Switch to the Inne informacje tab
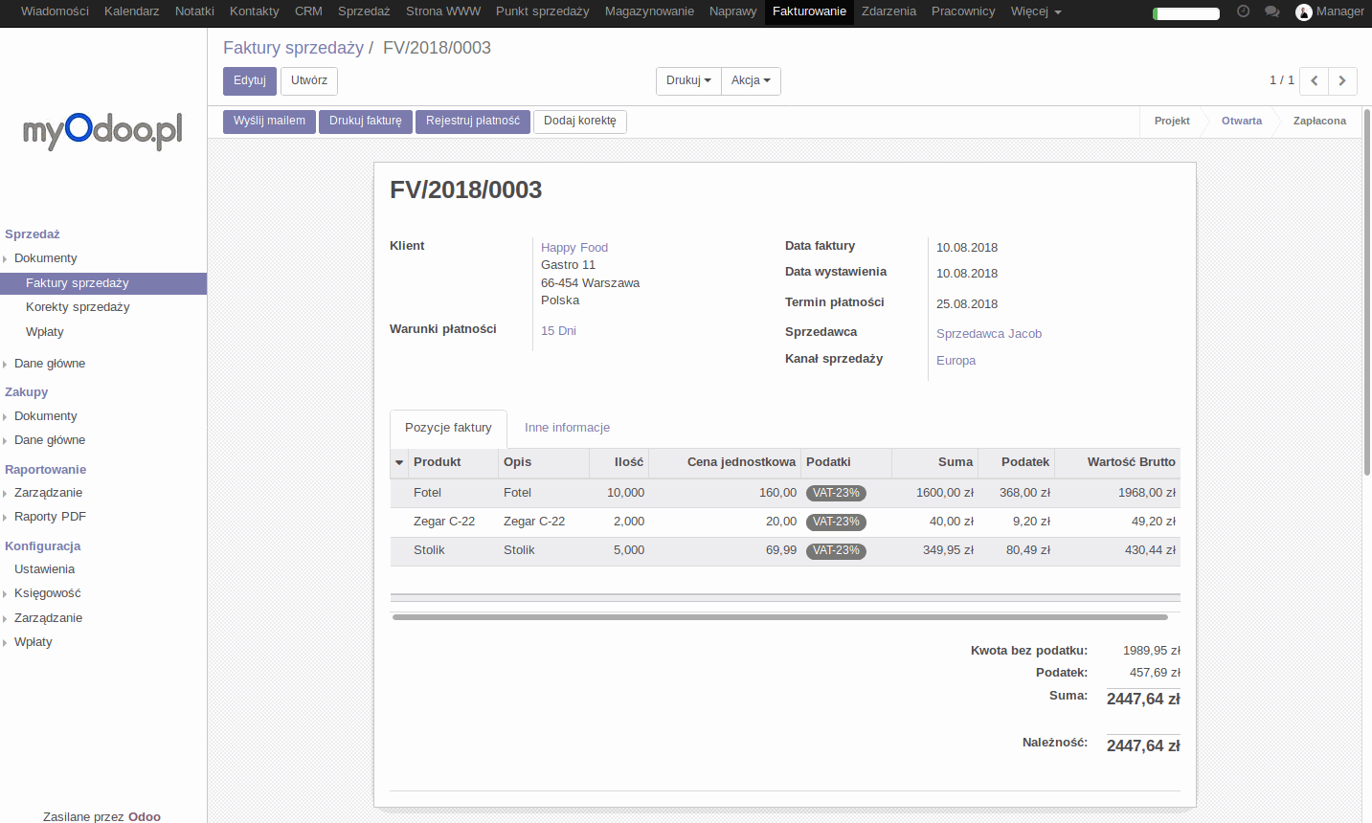Viewport: 1372px width, 823px height. [567, 428]
